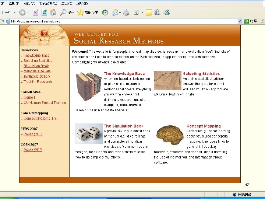The image size is (265, 199).
Task: Open Favorites star button
Action: pos(88,12)
